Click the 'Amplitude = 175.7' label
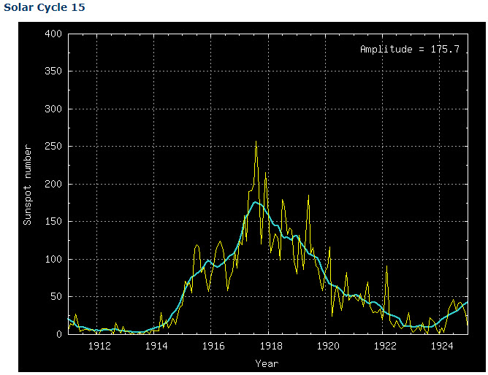Image resolution: width=488 pixels, height=375 pixels. 410,50
